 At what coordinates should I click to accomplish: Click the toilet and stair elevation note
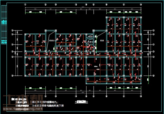point(50,106)
